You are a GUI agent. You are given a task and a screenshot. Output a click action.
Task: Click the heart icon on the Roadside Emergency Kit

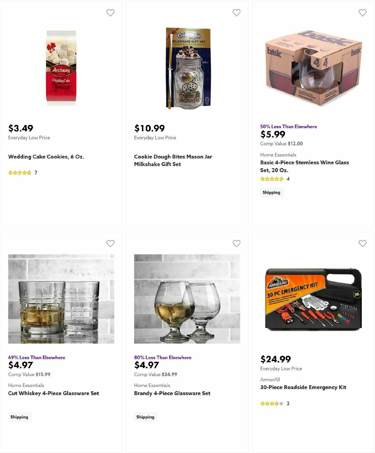click(x=362, y=243)
